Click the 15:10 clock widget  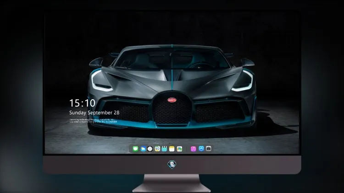click(82, 103)
